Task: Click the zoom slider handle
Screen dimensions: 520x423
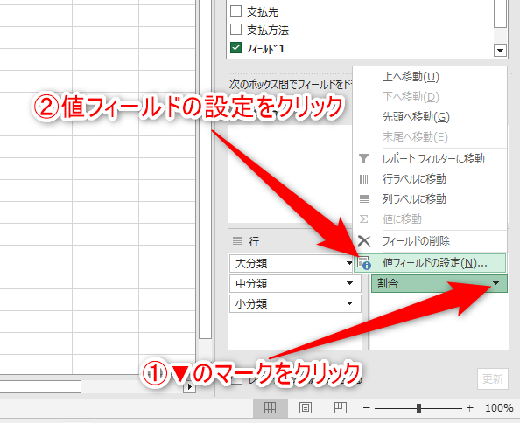Action: pos(418,408)
